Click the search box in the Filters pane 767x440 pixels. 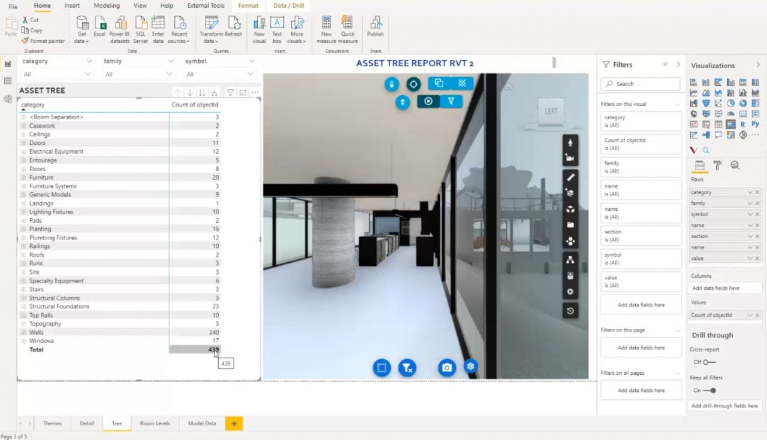640,84
